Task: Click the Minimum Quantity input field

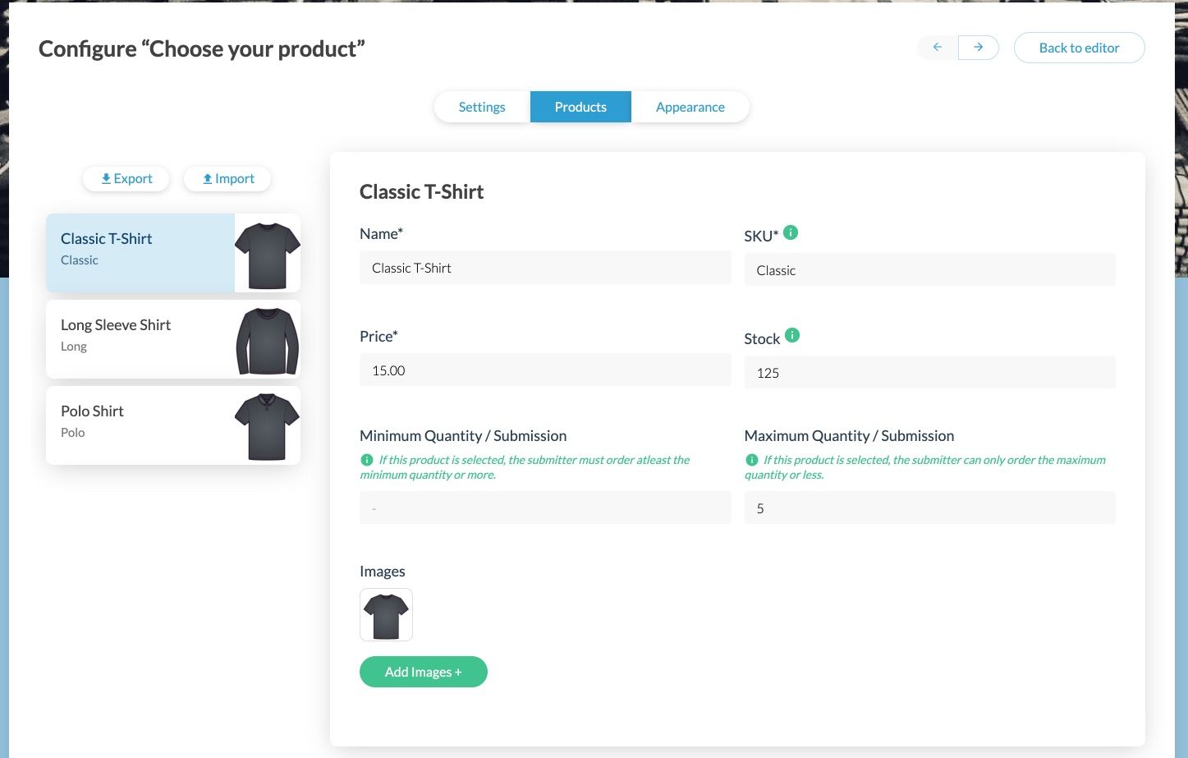Action: [x=545, y=508]
